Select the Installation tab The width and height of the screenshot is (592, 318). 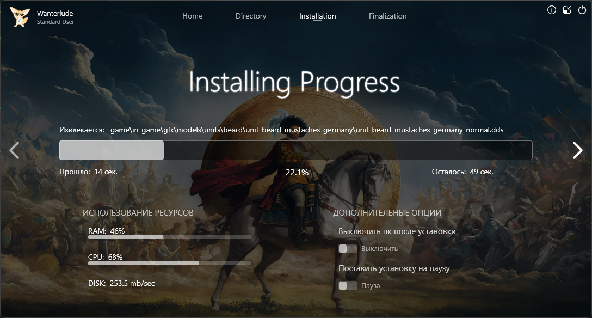[317, 16]
